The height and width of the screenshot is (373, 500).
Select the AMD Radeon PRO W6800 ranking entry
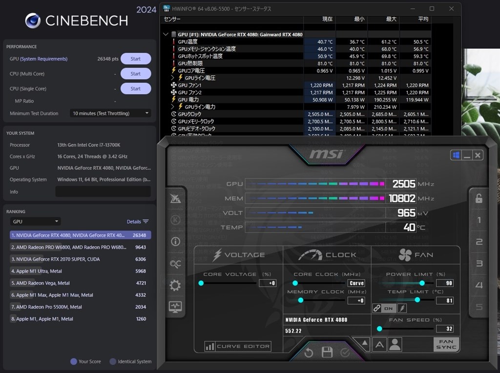click(81, 247)
